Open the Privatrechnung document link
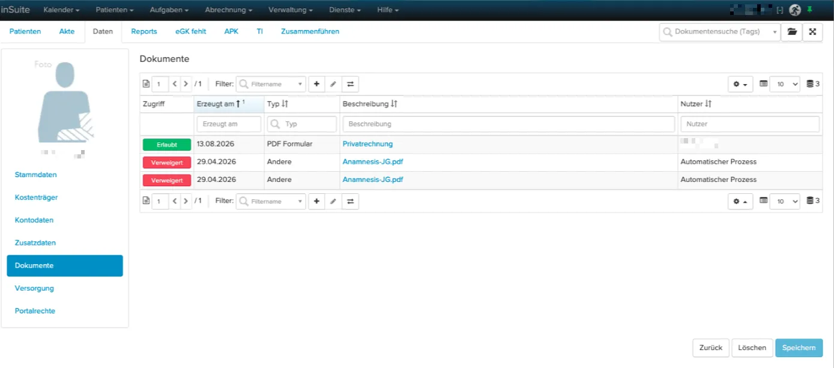Viewport: 834px width, 368px height. [367, 144]
